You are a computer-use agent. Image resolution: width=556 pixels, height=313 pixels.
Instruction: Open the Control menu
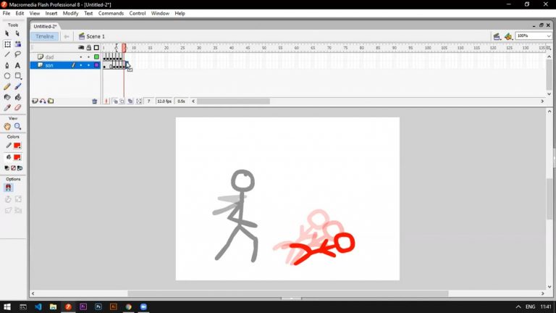click(x=138, y=13)
